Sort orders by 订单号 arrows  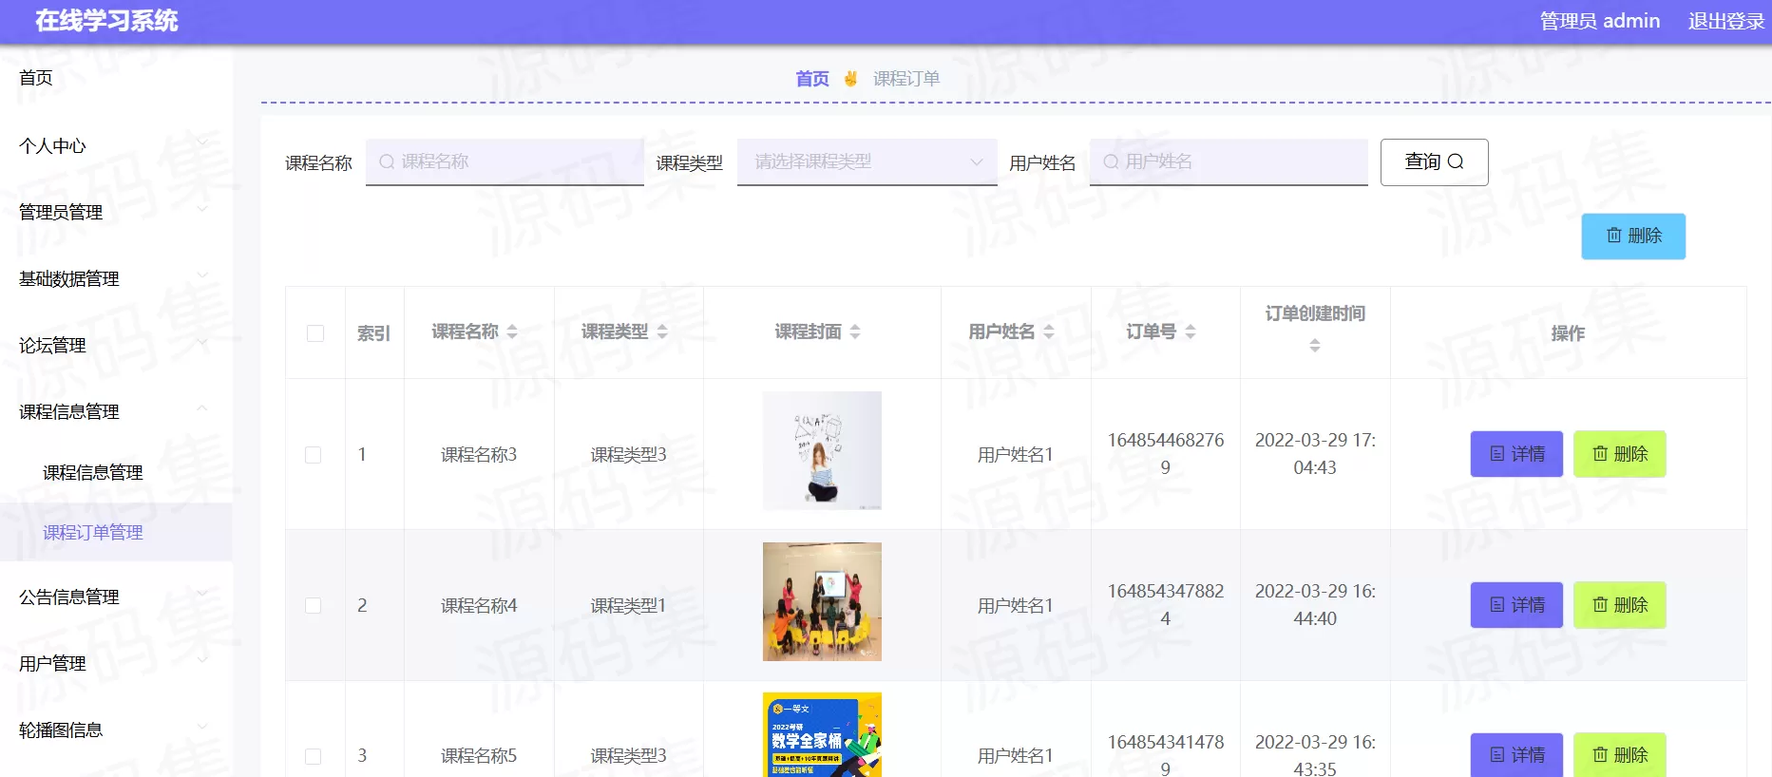tap(1191, 332)
